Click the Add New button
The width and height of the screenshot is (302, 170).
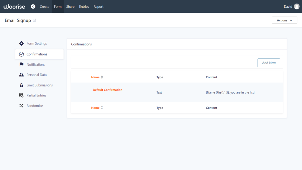[269, 63]
